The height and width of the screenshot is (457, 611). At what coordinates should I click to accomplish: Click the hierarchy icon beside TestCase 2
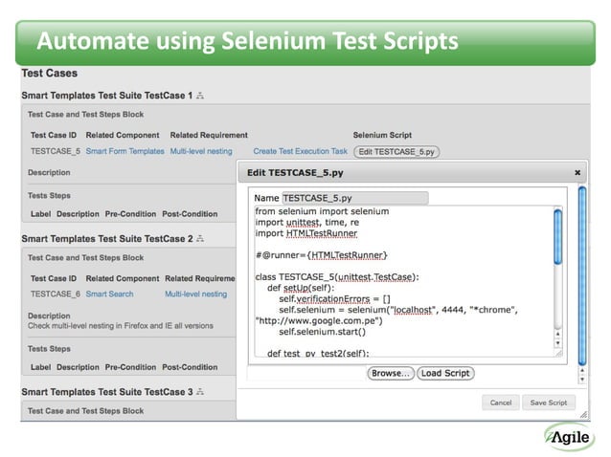[200, 237]
